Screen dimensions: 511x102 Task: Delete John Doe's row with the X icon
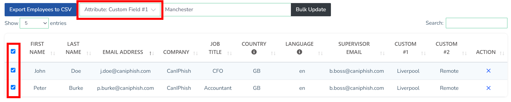click(488, 71)
